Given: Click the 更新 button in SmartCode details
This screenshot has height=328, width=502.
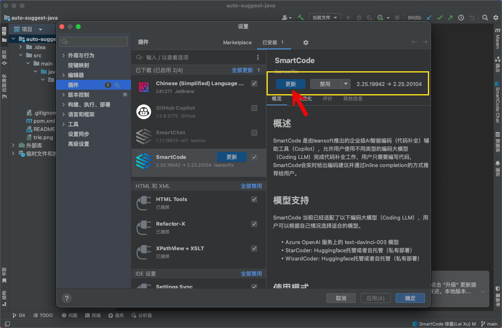Looking at the screenshot, I should [291, 84].
